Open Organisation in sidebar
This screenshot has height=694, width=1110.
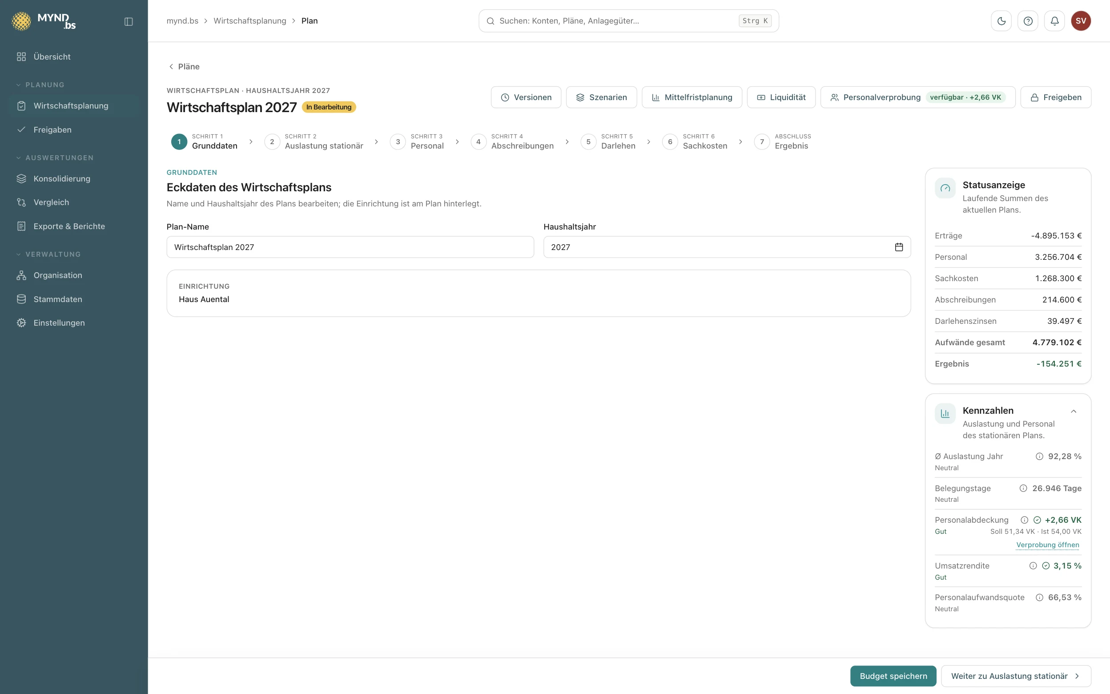74,275
